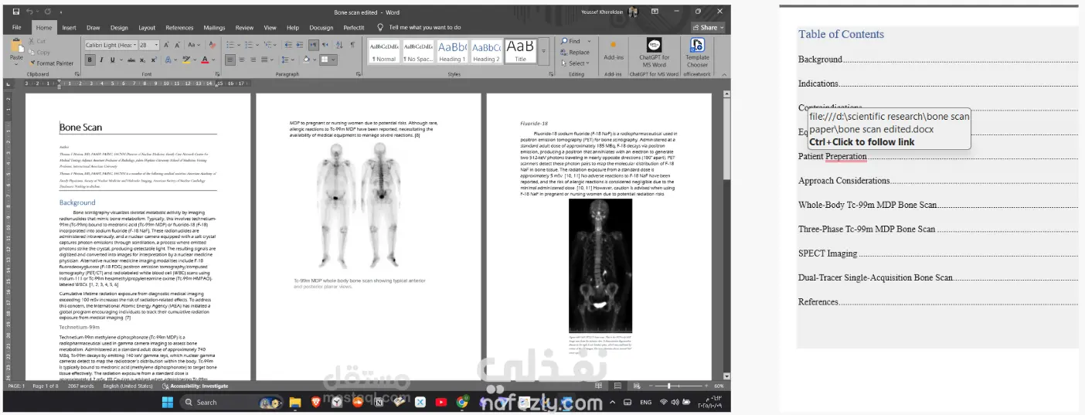Viewport: 1085px width, 415px height.
Task: Shrink font size with smaller A icon
Action: 178,45
